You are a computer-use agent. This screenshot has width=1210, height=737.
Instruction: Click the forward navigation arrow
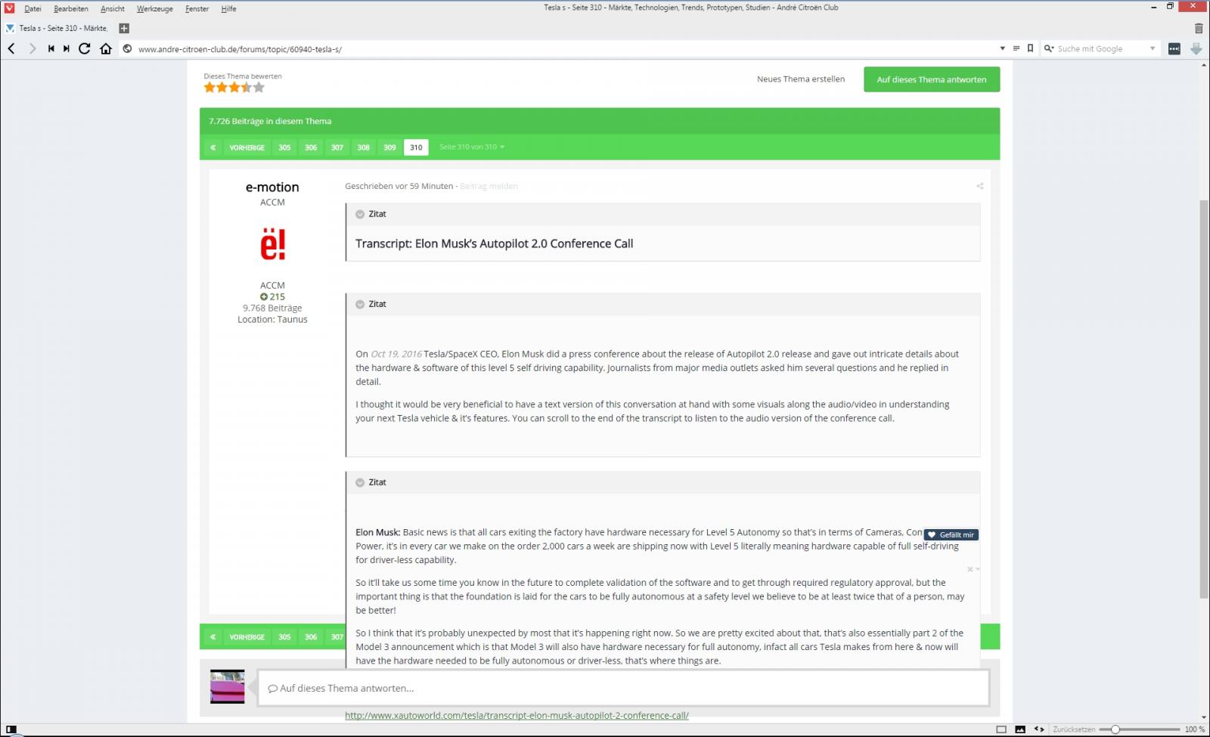pyautogui.click(x=32, y=48)
